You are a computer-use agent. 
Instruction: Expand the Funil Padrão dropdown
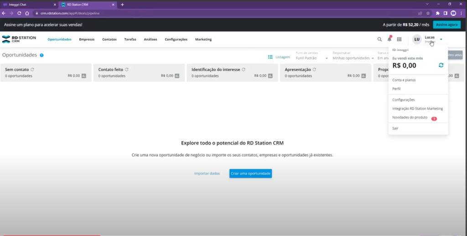[x=326, y=58]
